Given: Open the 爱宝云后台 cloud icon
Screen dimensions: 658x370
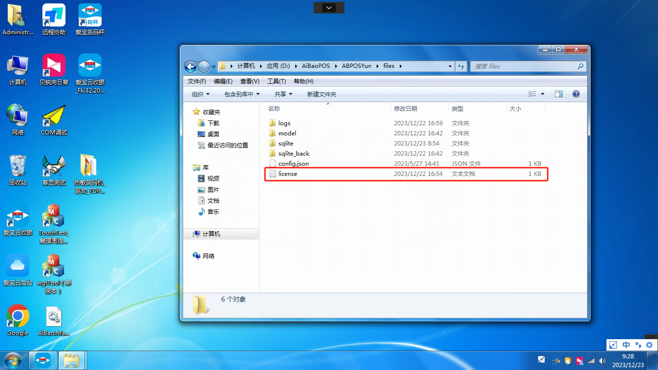Looking at the screenshot, I should click(18, 270).
